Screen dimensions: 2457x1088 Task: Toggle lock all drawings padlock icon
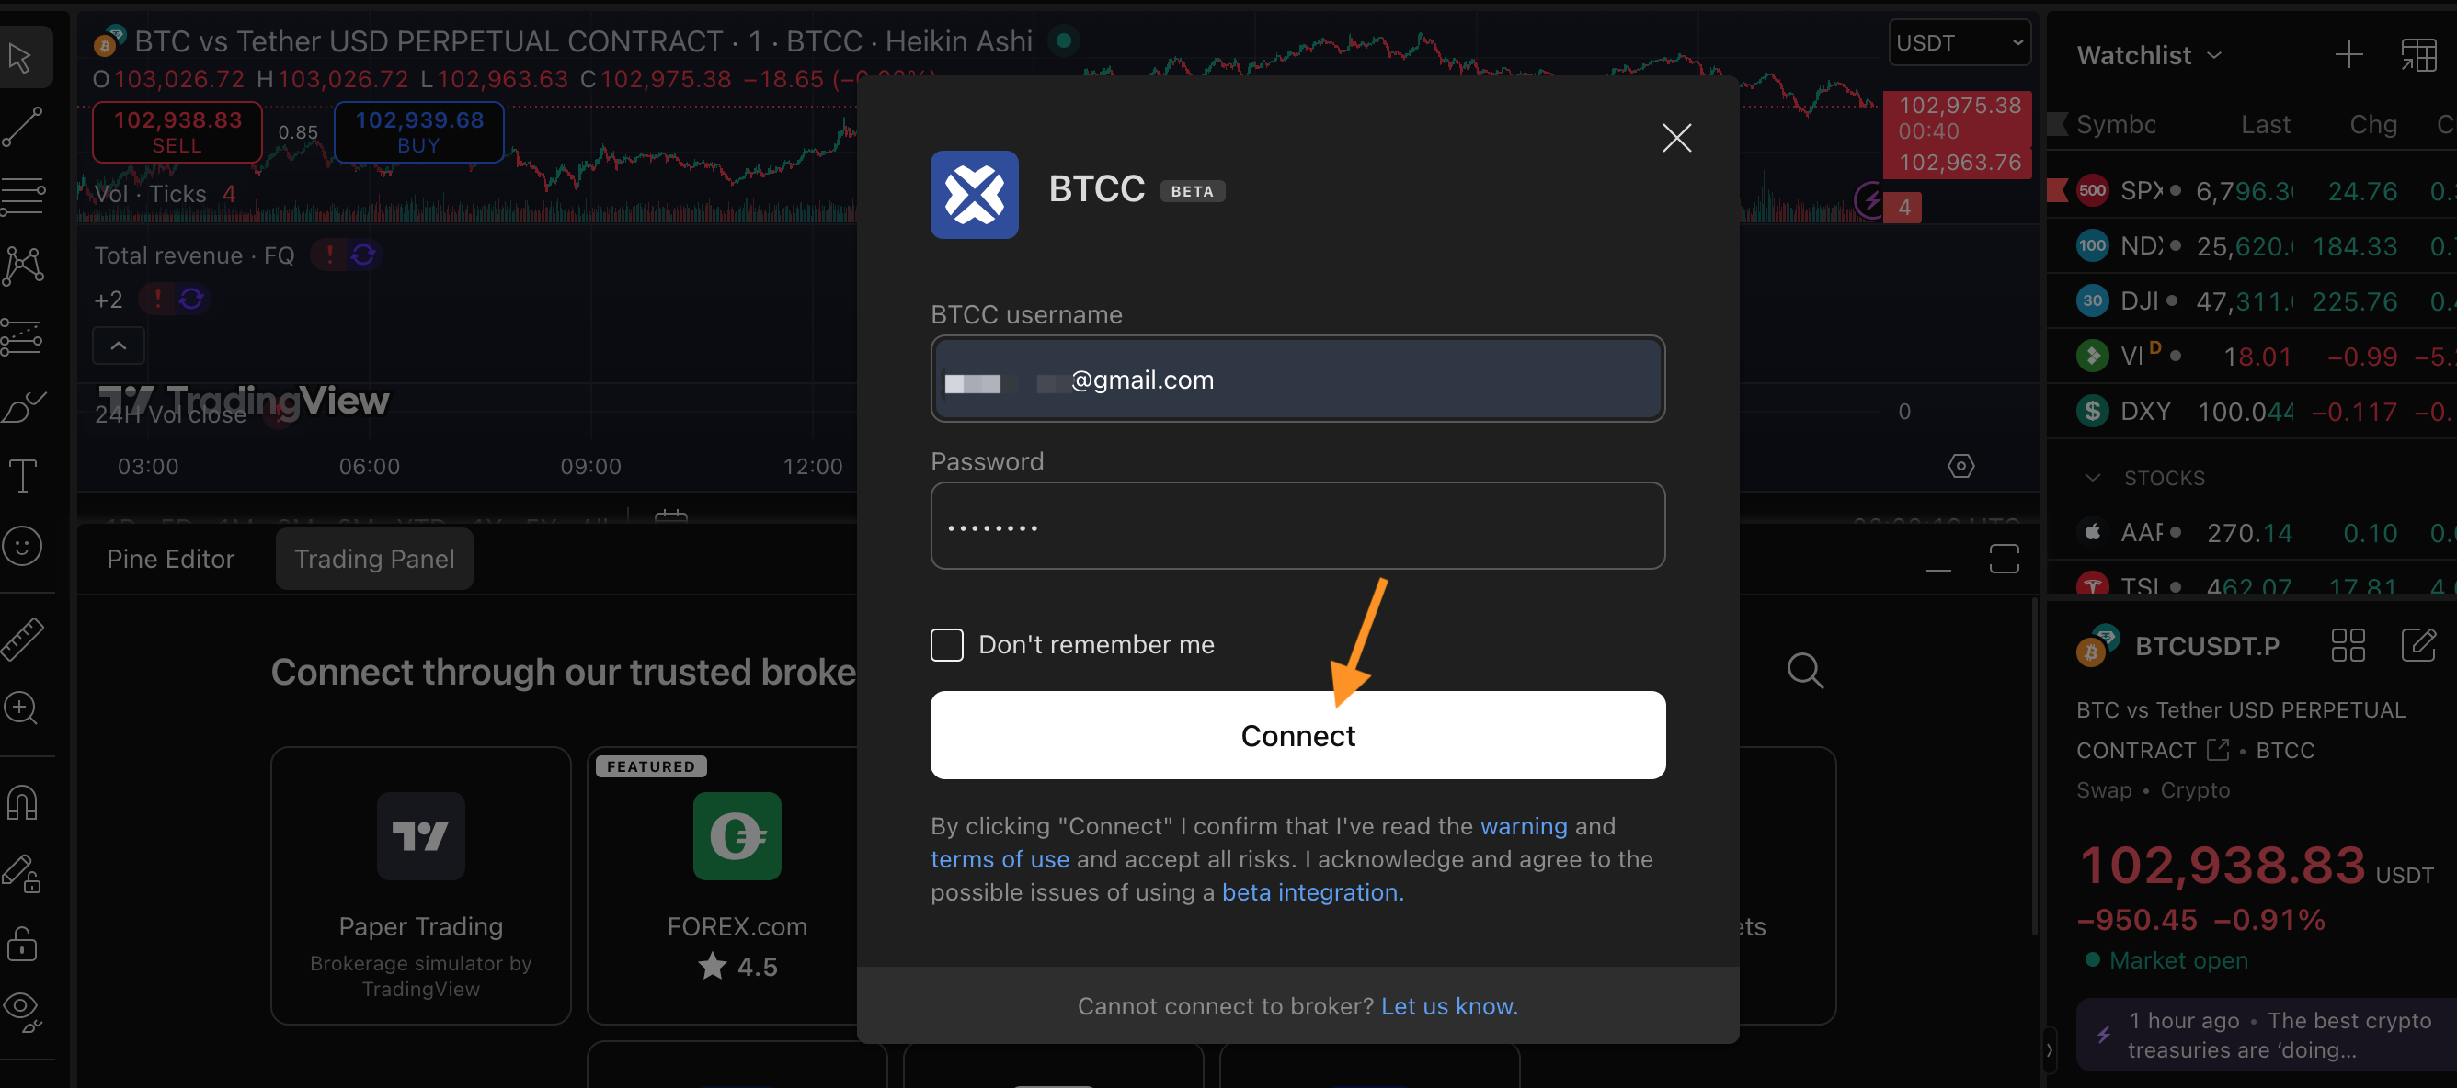coord(23,942)
